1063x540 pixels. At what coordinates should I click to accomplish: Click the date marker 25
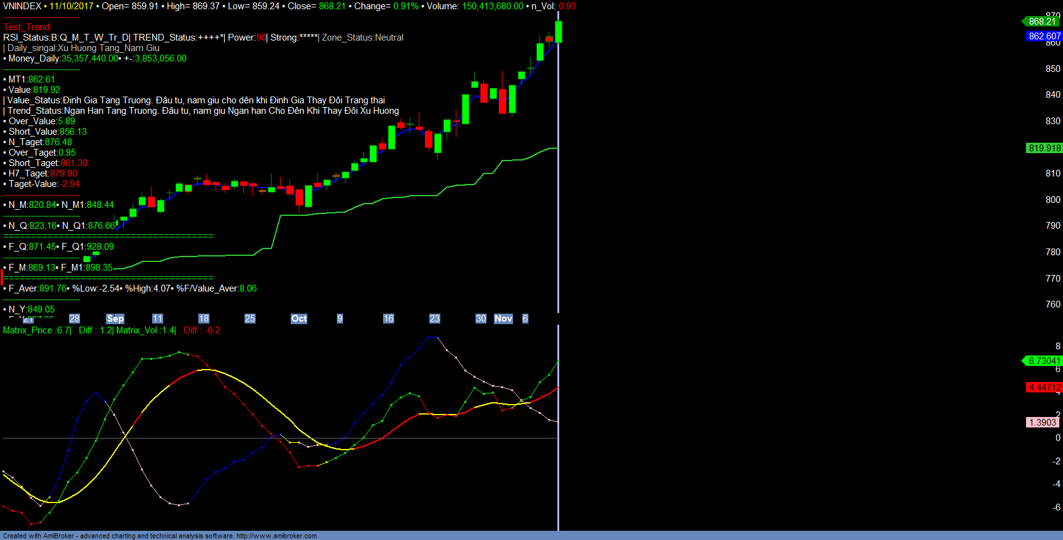250,319
